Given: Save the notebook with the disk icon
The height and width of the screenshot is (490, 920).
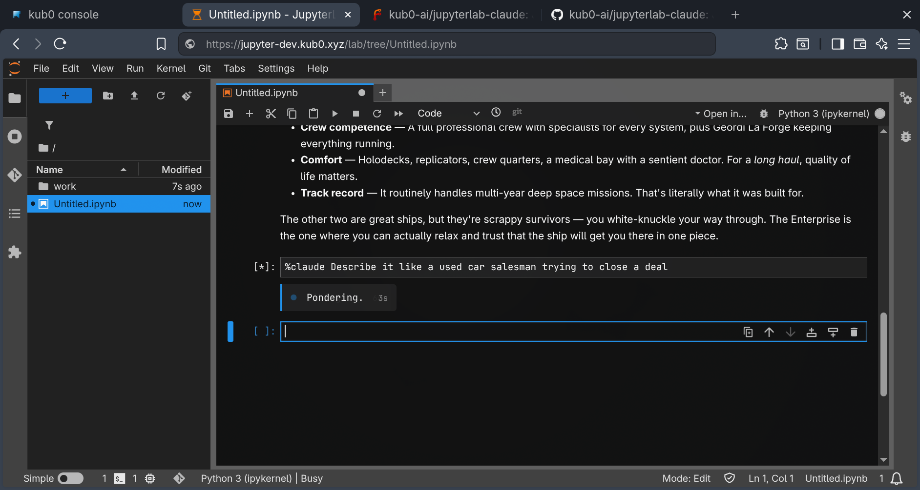Looking at the screenshot, I should click(x=228, y=114).
